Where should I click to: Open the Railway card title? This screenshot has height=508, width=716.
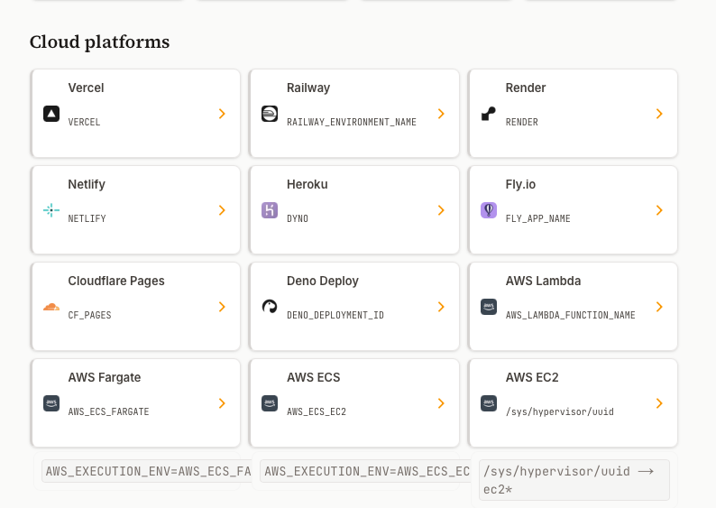point(308,88)
